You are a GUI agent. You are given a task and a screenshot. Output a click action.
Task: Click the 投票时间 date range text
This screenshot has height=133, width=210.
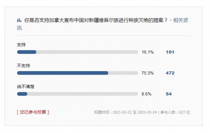pyautogui.click(x=125, y=112)
